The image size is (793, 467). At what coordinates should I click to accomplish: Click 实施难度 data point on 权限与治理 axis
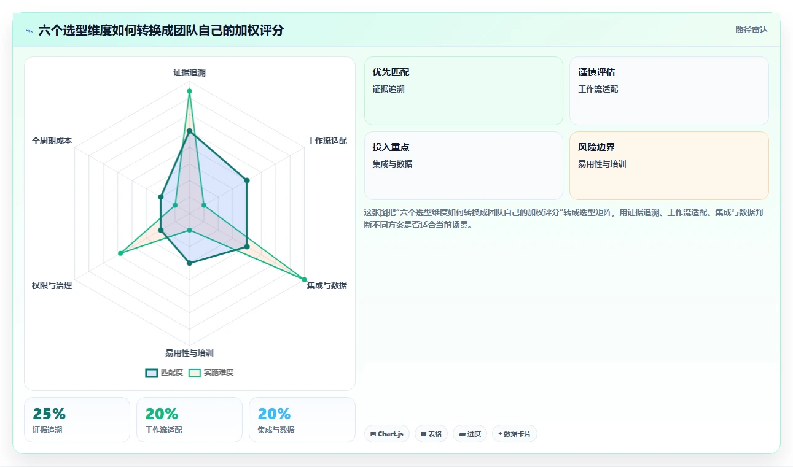pyautogui.click(x=120, y=253)
